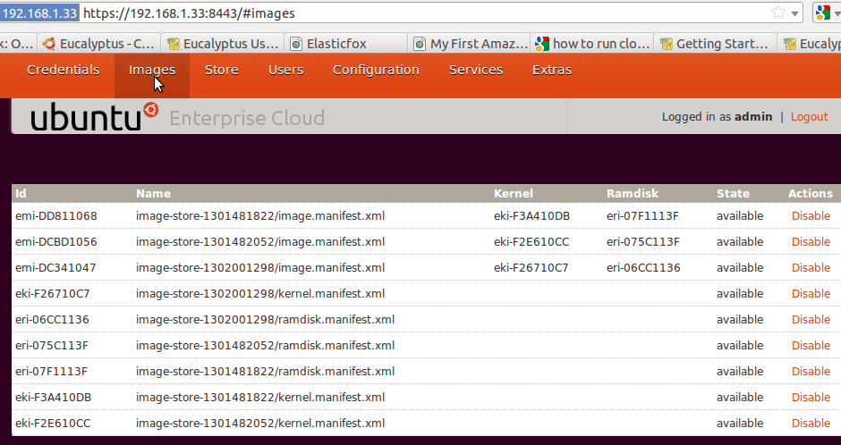
Task: Open the Eucalyptus - C... bookmark tab
Action: pyautogui.click(x=99, y=44)
